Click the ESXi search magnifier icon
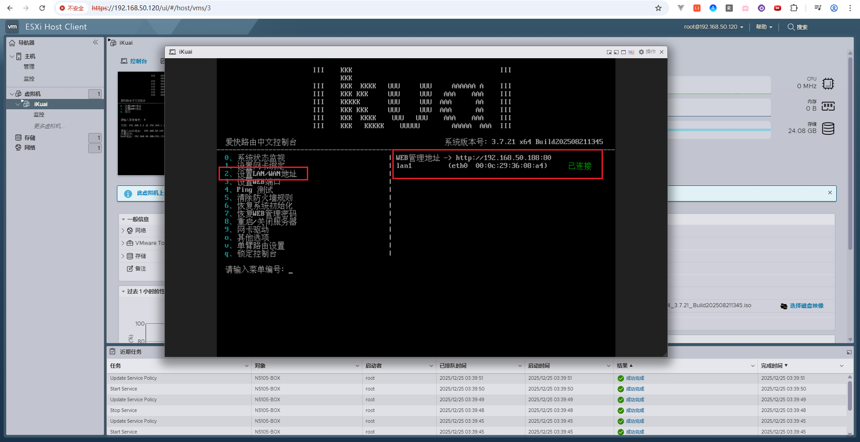The image size is (860, 442). point(791,27)
